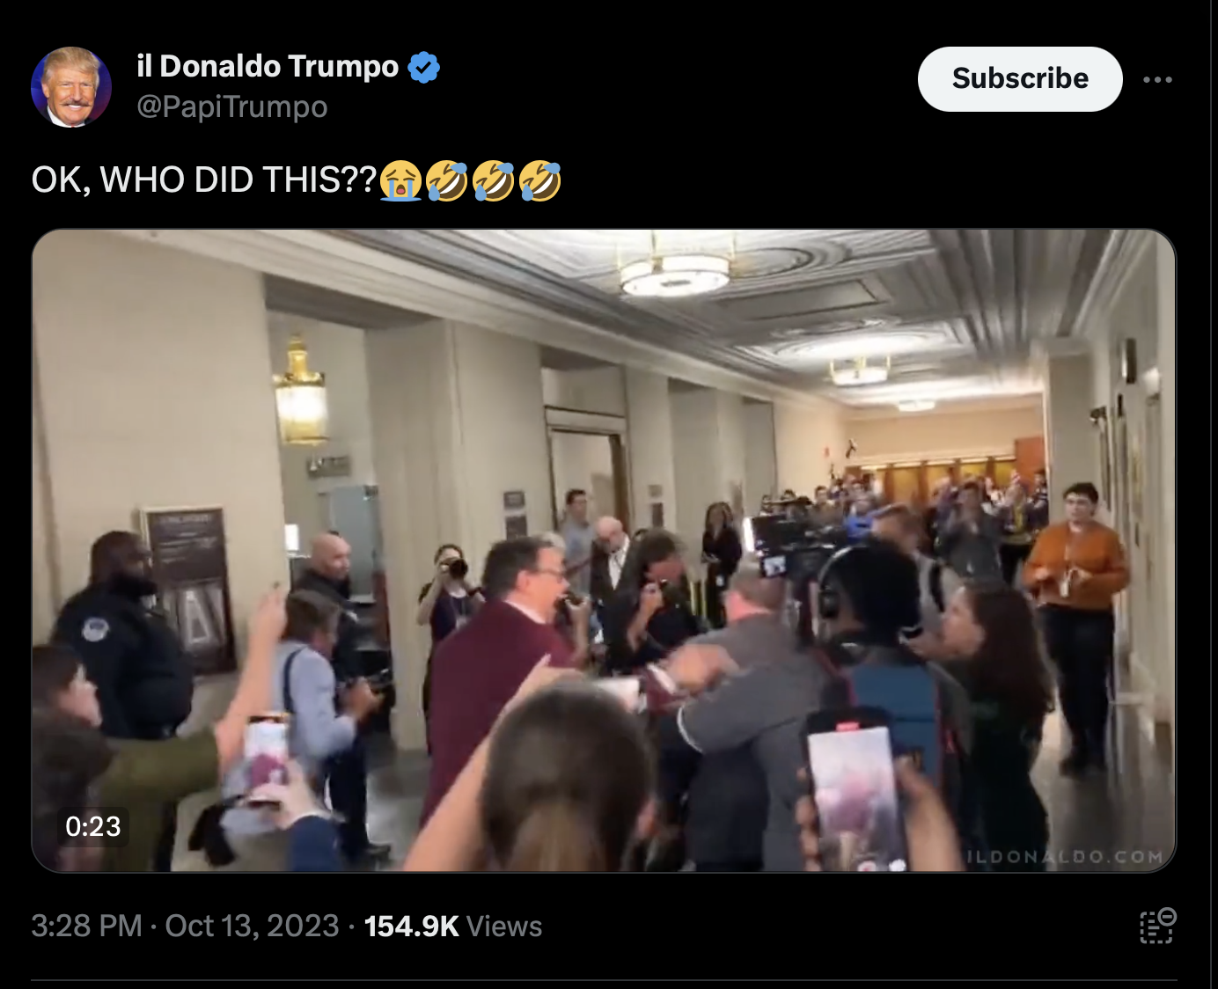This screenshot has width=1218, height=989.
Task: Open the il Donaldo Trumpo display name
Action: tap(268, 66)
